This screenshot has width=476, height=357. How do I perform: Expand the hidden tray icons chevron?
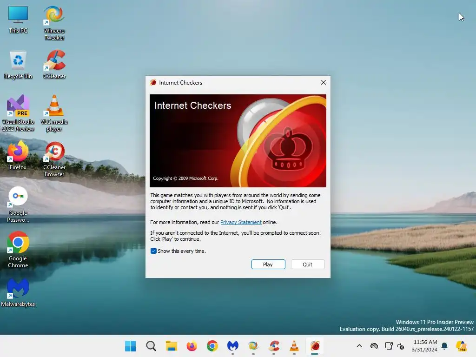coord(359,346)
